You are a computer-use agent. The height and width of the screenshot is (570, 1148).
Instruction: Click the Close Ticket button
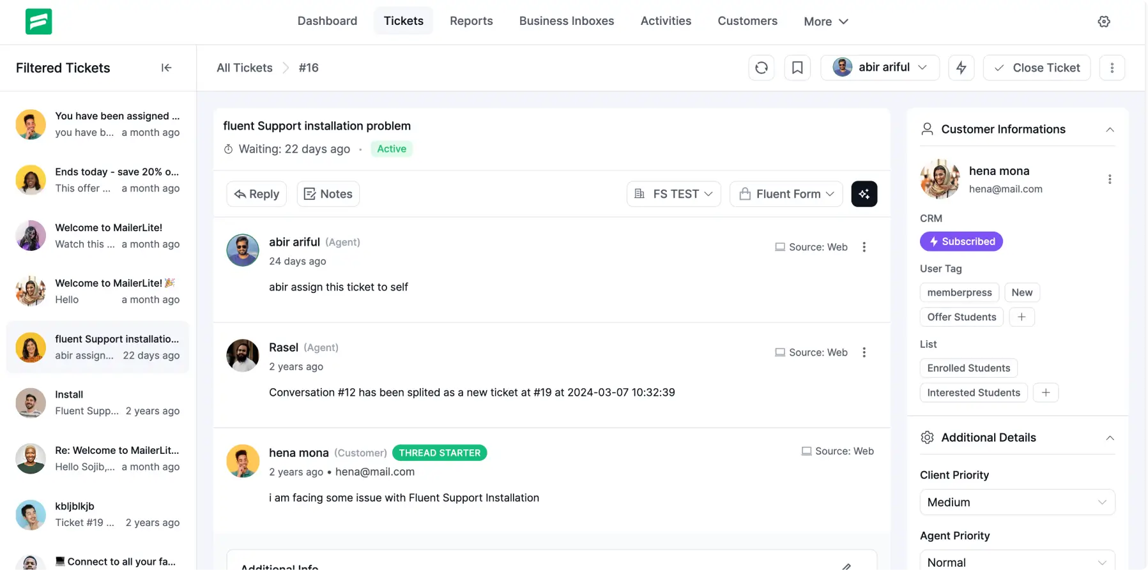point(1037,68)
